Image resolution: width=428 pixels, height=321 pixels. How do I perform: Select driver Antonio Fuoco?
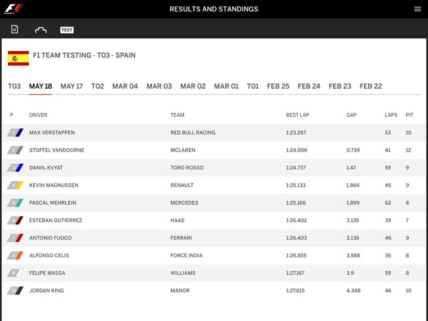click(50, 238)
